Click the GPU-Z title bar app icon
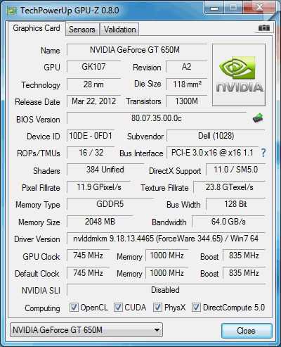The image size is (281, 347). point(11,11)
